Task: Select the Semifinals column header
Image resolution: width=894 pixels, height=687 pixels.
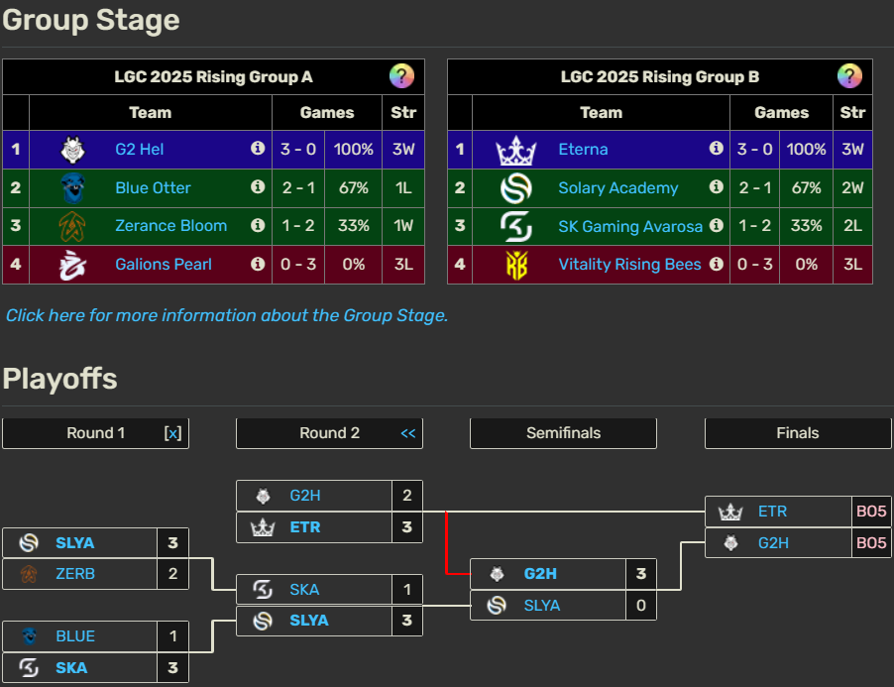Action: point(563,433)
